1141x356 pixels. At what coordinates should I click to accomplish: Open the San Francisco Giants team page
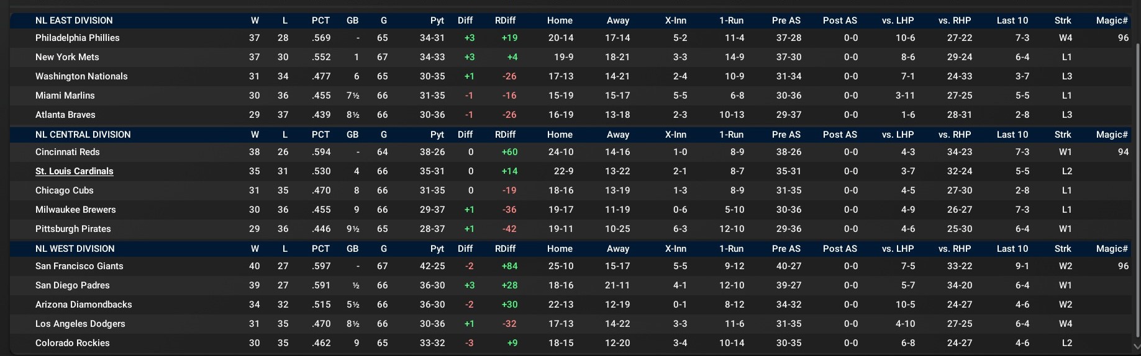click(x=79, y=266)
